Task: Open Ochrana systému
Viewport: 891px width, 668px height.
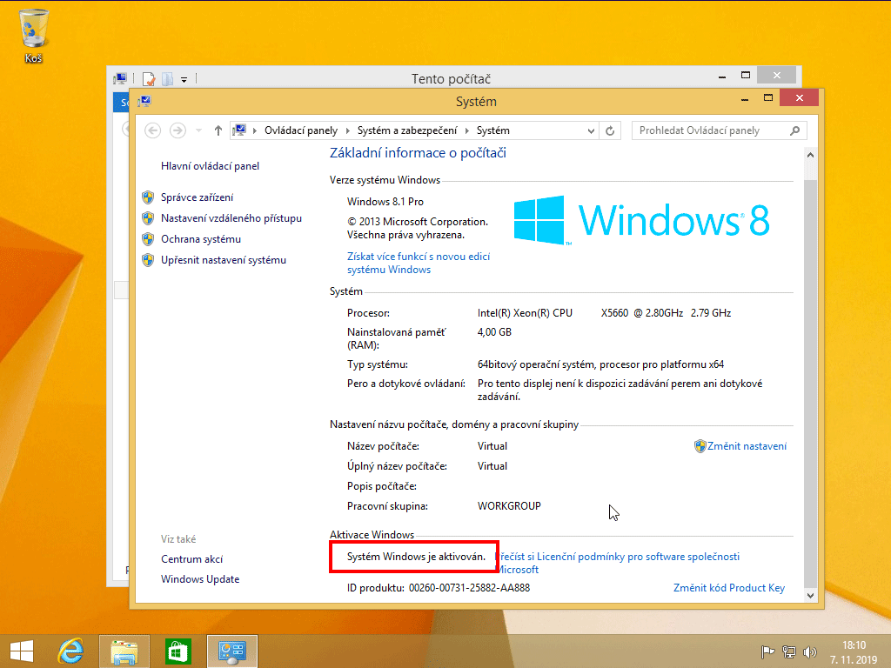Action: [x=201, y=239]
